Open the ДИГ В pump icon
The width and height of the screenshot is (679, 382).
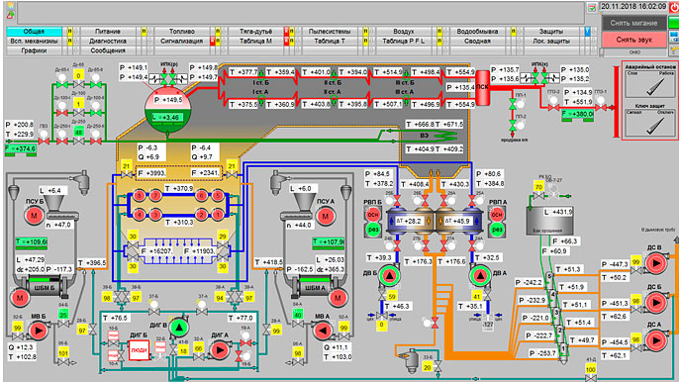click(179, 328)
